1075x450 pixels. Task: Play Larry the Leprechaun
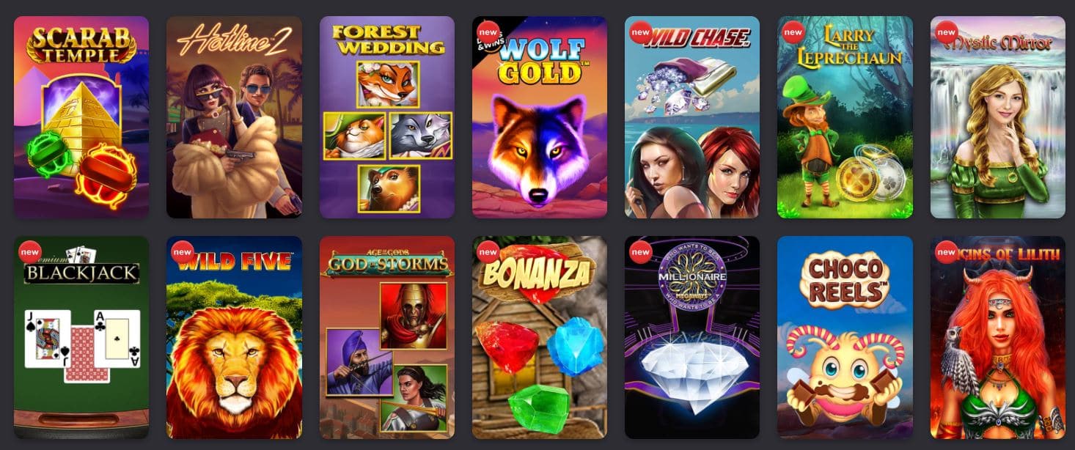point(845,117)
